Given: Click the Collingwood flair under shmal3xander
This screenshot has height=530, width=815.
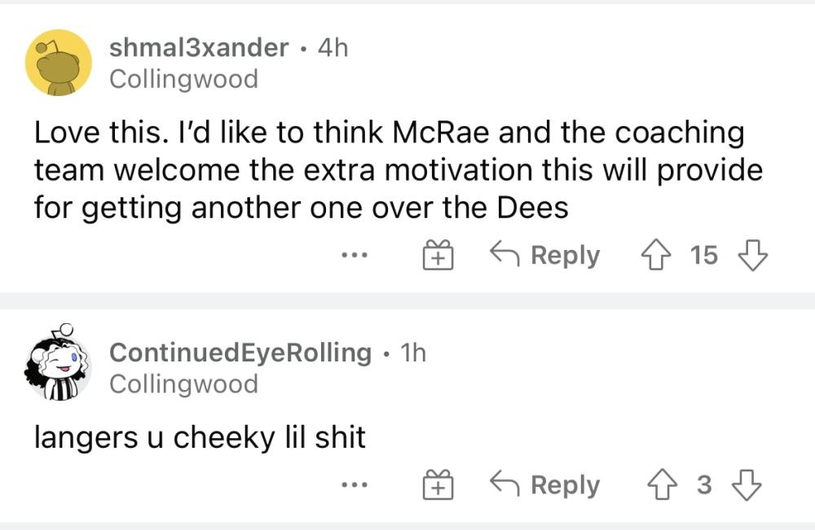Looking at the screenshot, I should pos(183,79).
